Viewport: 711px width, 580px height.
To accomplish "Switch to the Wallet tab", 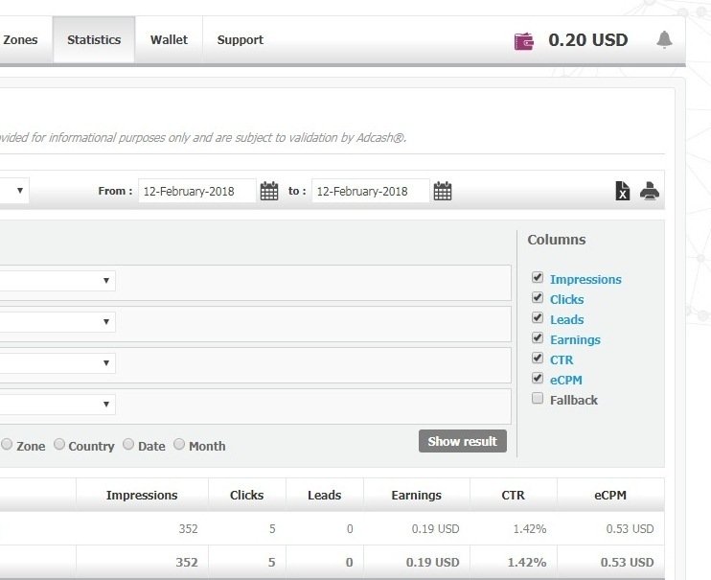I will (x=169, y=40).
